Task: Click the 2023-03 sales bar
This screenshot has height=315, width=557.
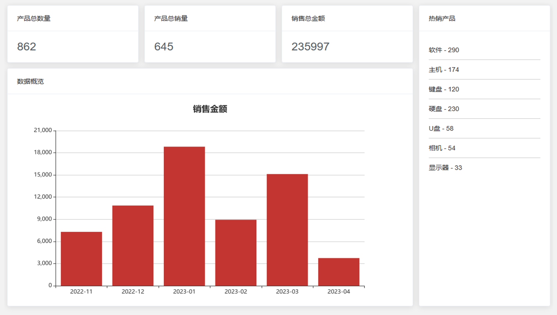Action: point(287,230)
